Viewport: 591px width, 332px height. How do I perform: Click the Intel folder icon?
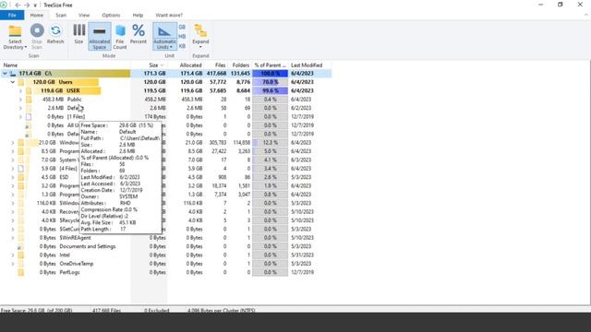pyautogui.click(x=21, y=255)
